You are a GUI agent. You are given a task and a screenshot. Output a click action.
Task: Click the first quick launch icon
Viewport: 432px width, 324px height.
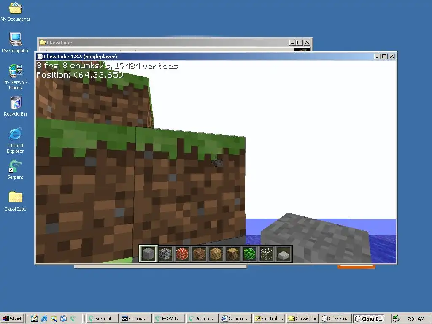point(35,319)
